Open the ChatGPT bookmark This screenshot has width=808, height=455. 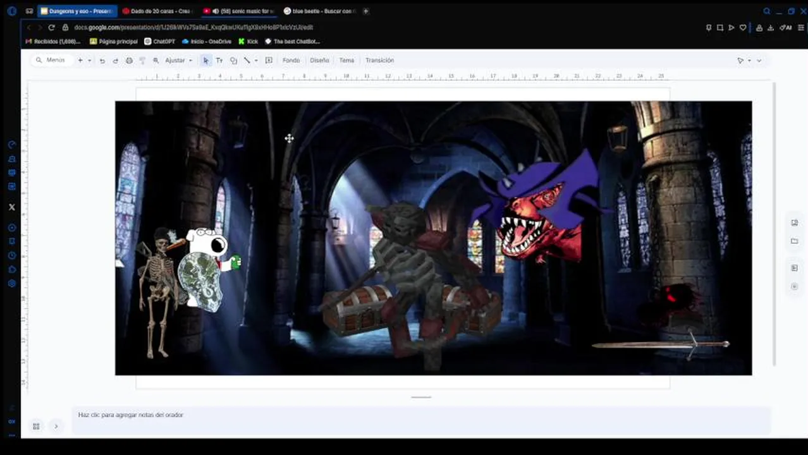(x=159, y=42)
